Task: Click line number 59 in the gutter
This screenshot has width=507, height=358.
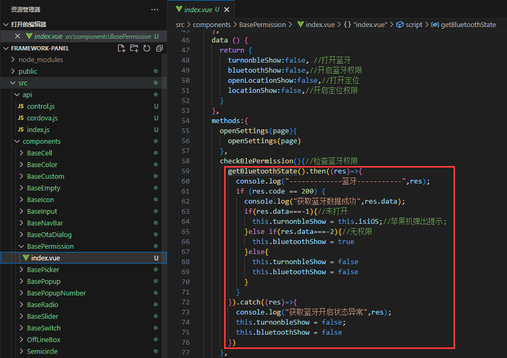Action: coord(185,171)
